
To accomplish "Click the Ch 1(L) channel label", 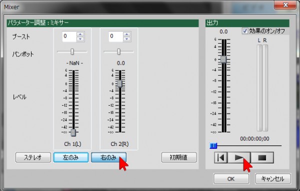I will 72,144.
